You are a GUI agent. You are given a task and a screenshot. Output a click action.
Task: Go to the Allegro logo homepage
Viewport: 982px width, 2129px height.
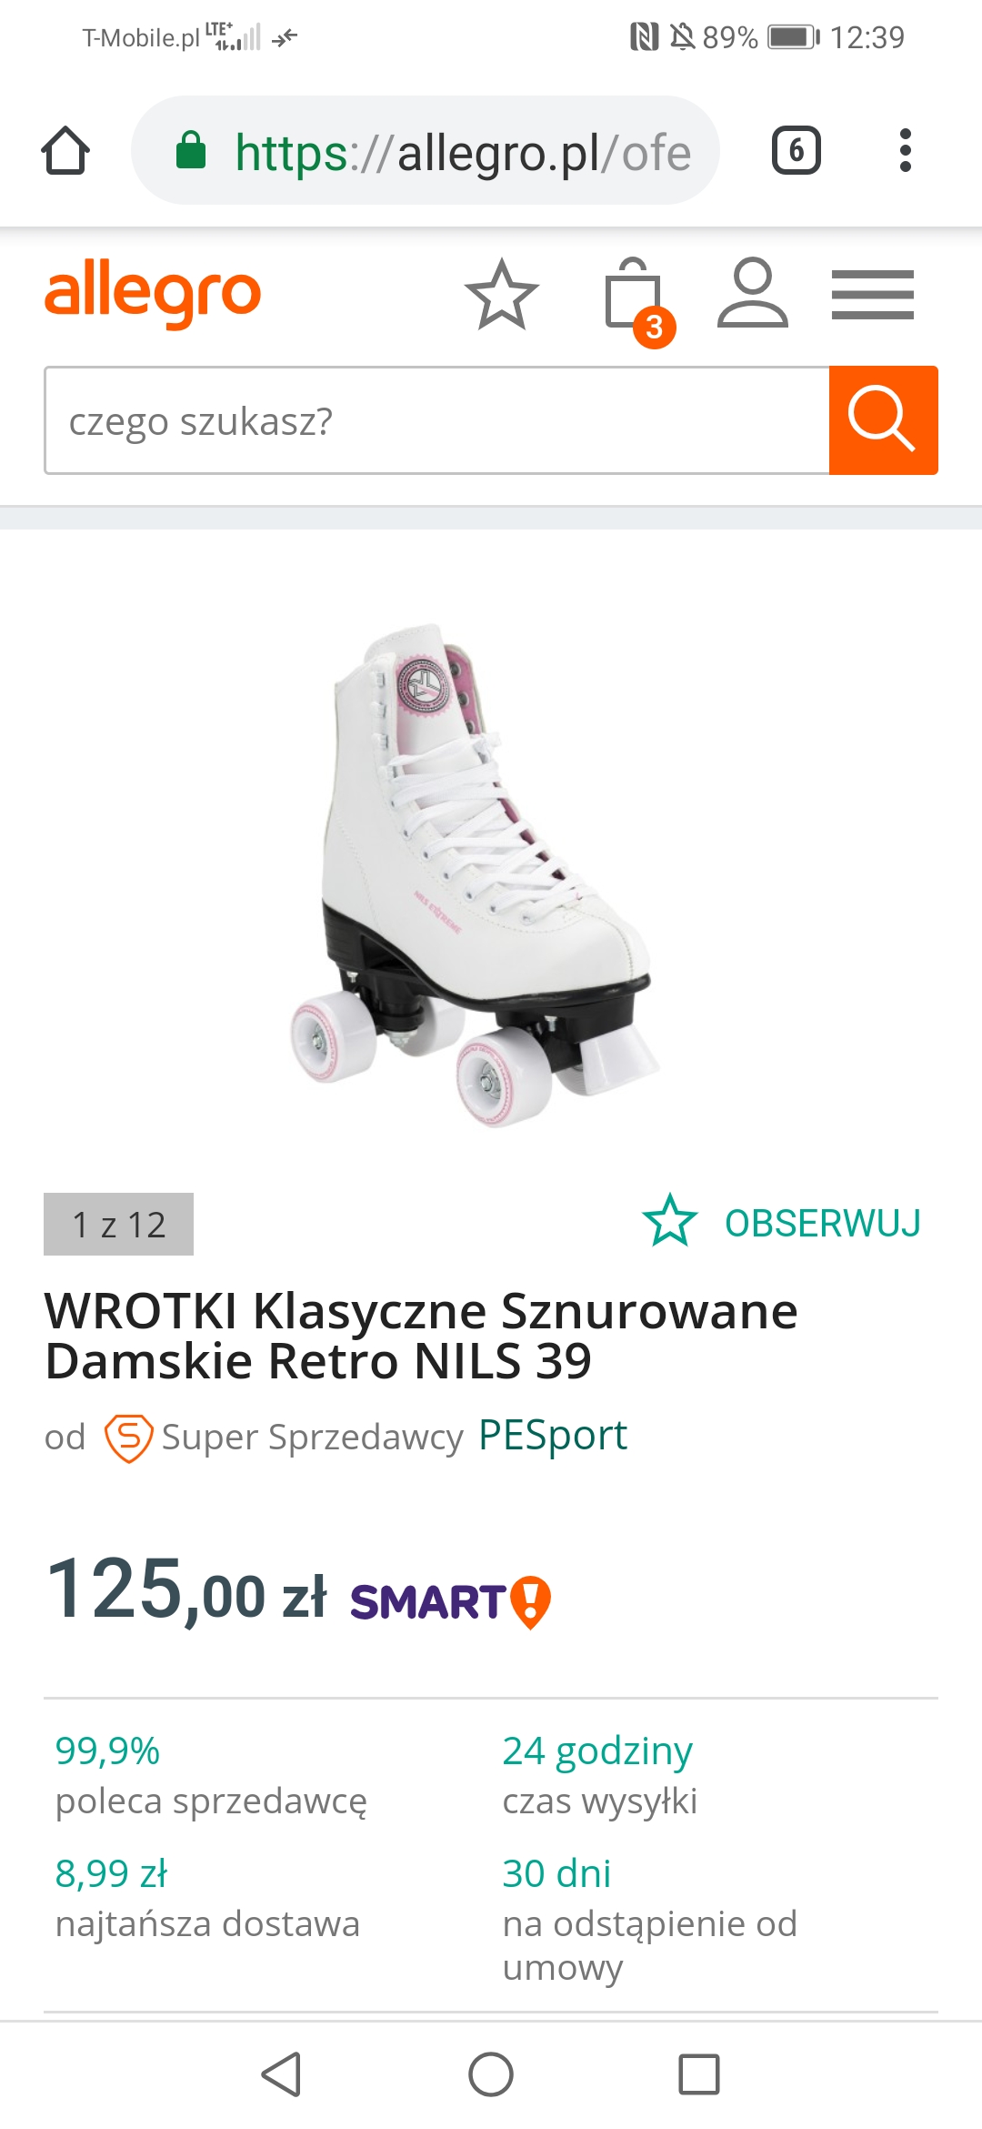[x=153, y=292]
